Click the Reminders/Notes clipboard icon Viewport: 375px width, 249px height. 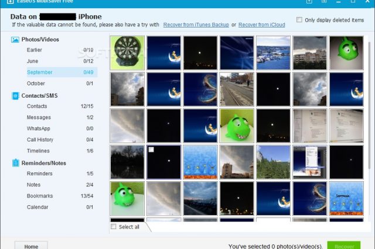(16, 163)
